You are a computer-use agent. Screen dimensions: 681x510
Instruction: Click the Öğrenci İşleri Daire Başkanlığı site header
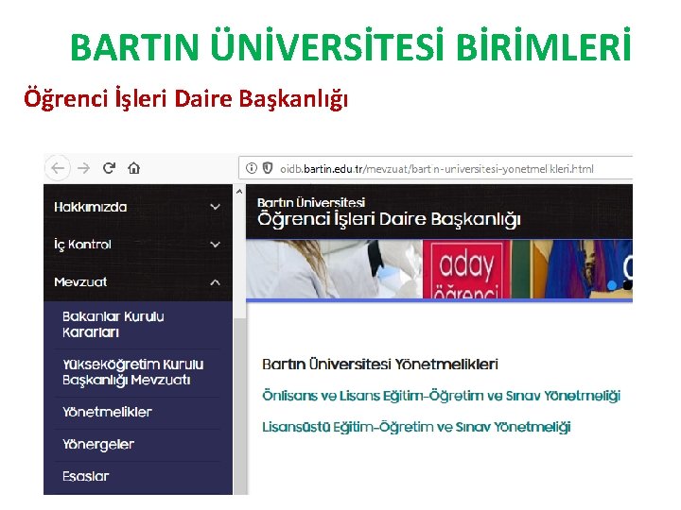click(389, 218)
